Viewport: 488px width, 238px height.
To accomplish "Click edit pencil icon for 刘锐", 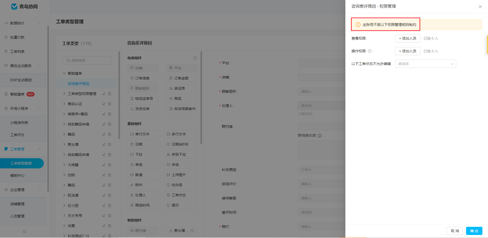I will click(104, 175).
